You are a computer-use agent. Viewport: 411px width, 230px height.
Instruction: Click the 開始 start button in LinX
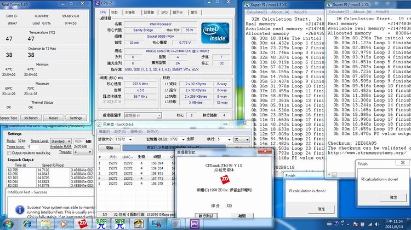pos(109,148)
